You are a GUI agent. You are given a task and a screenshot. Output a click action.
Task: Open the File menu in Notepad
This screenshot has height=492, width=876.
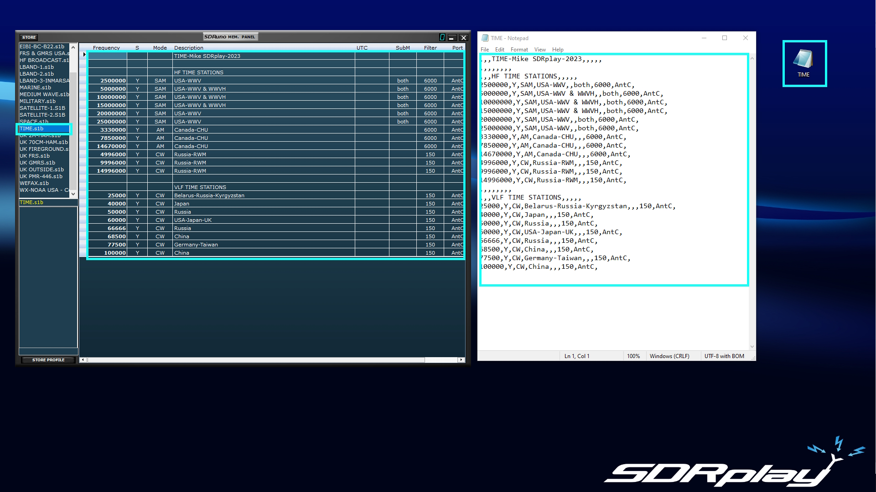point(485,49)
